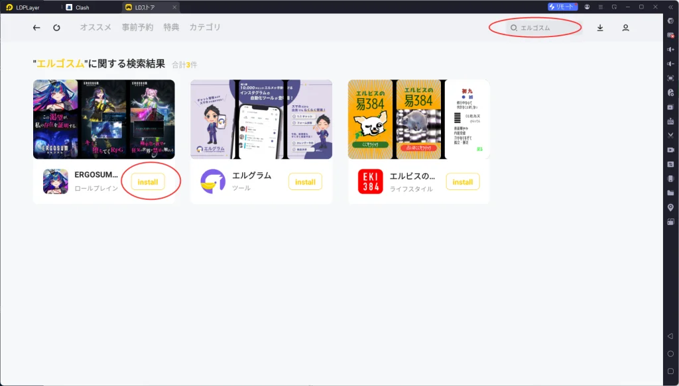
Task: Open the 事前予約 section
Action: pyautogui.click(x=137, y=27)
